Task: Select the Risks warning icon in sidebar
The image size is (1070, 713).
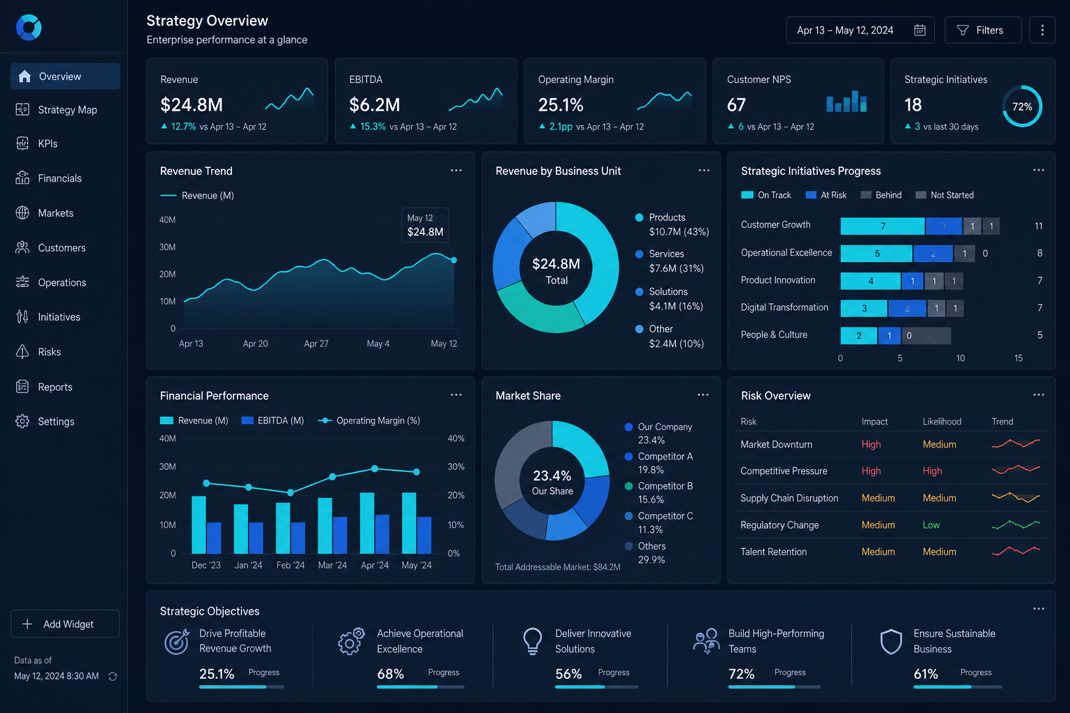Action: click(x=22, y=352)
